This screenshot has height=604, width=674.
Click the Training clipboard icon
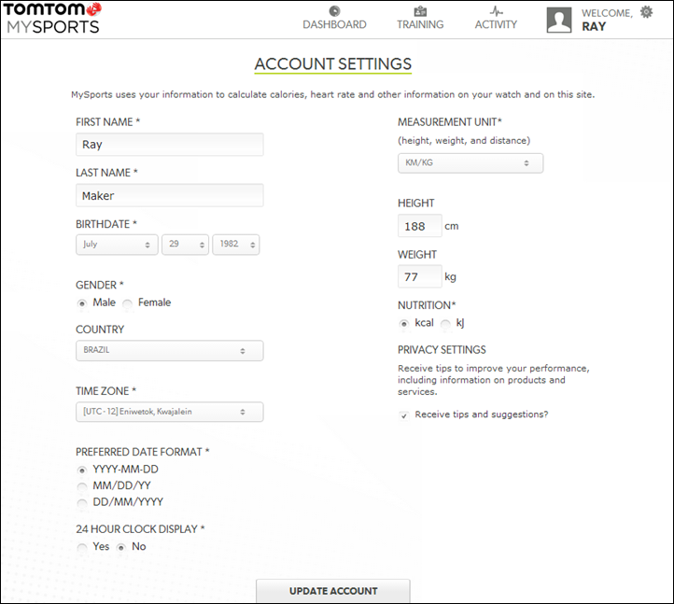(420, 11)
